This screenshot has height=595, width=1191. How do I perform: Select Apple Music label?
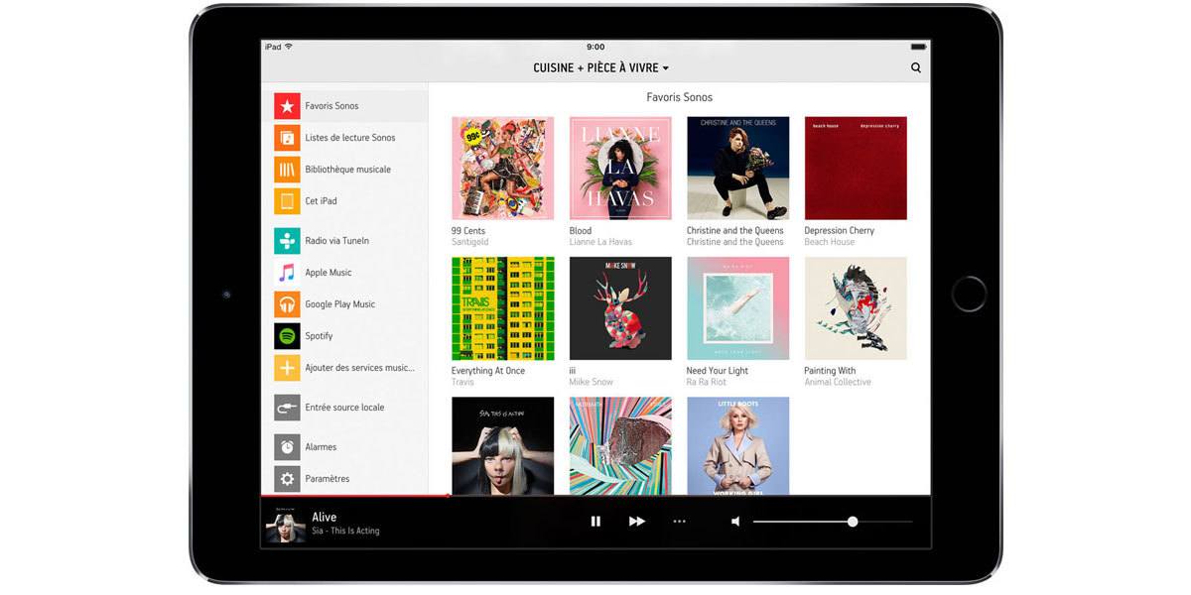tap(329, 273)
